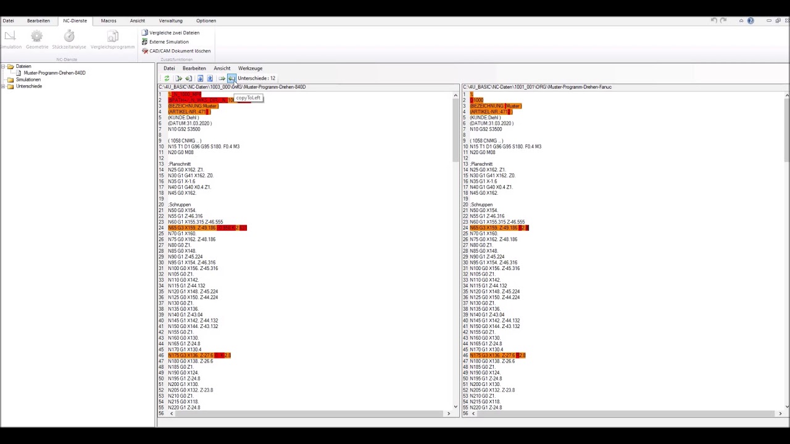Viewport: 790px width, 444px height.
Task: Click the Geometrie gear icon
Action: point(37,36)
